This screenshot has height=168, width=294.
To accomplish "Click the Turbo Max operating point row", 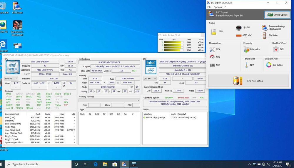I will [x=40, y=127].
